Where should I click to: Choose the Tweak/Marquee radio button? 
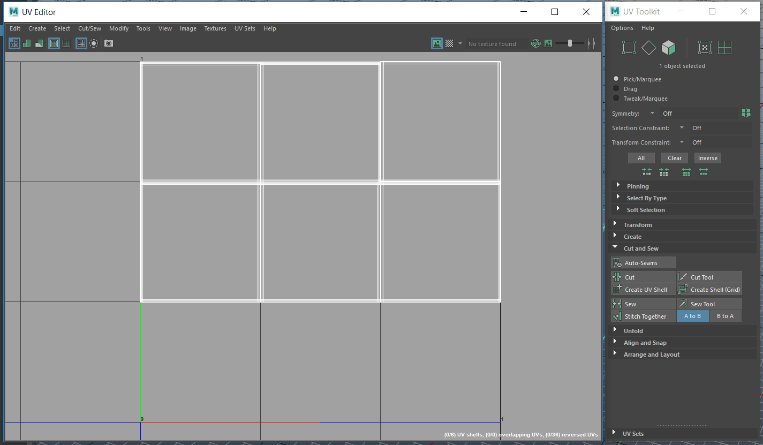(x=616, y=98)
